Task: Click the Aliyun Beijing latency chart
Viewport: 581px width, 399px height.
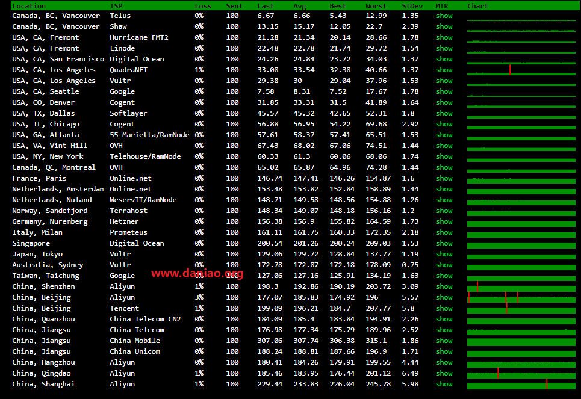Action: point(521,297)
